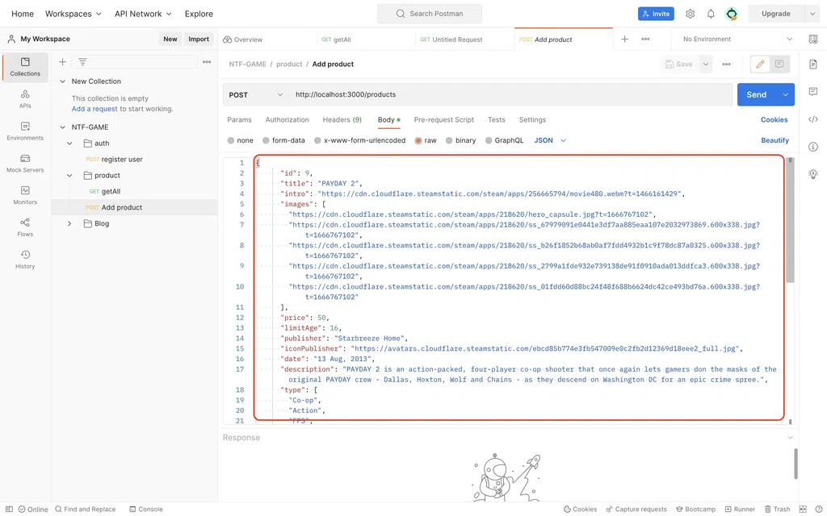Open the Cookies link

[775, 120]
